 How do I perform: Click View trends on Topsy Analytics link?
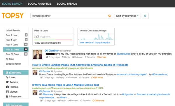click(95, 43)
